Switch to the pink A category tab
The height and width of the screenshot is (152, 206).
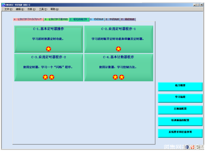pyautogui.click(x=28, y=19)
